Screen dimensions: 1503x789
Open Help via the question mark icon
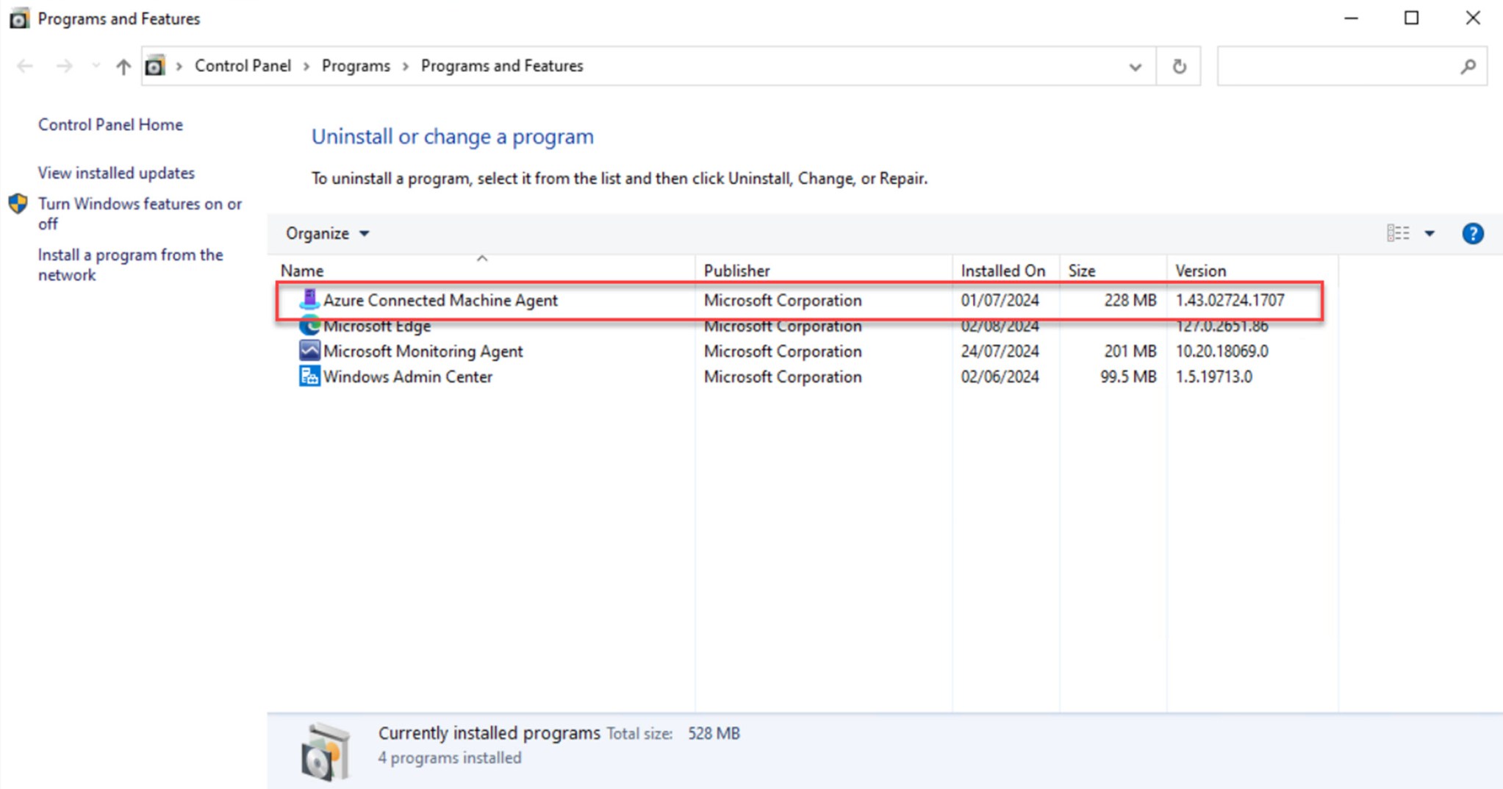pyautogui.click(x=1474, y=233)
